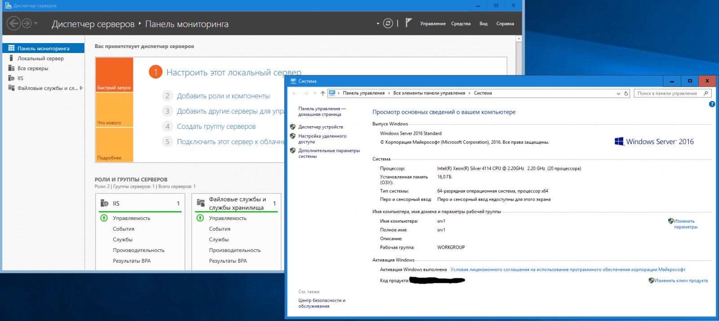
Task: Open the Средства menu
Action: coord(461,24)
